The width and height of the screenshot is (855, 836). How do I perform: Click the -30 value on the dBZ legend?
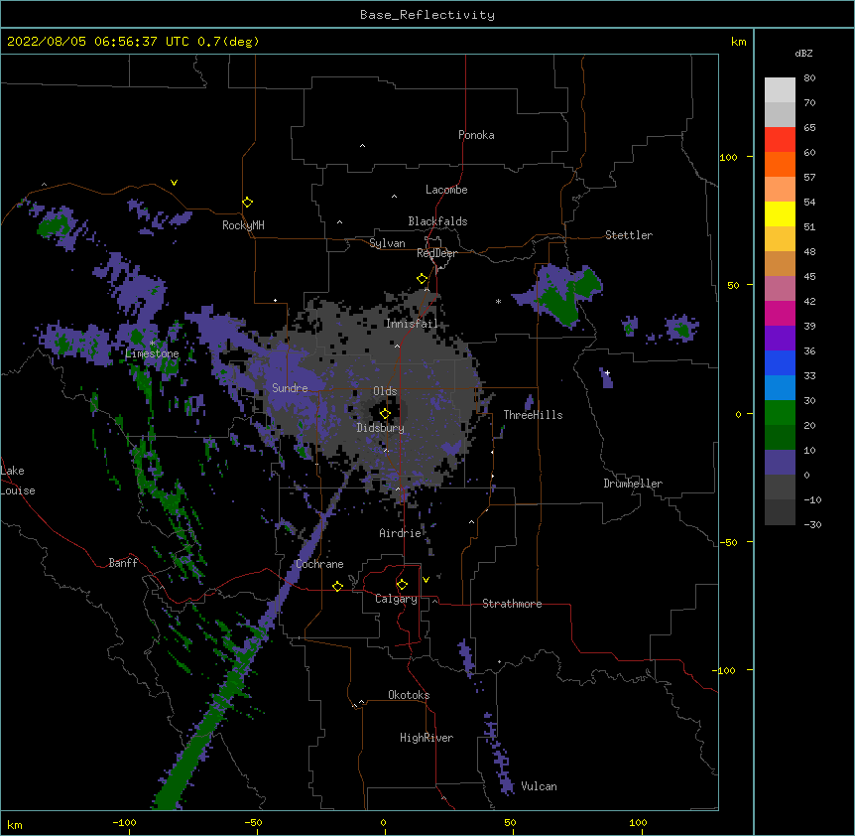812,525
